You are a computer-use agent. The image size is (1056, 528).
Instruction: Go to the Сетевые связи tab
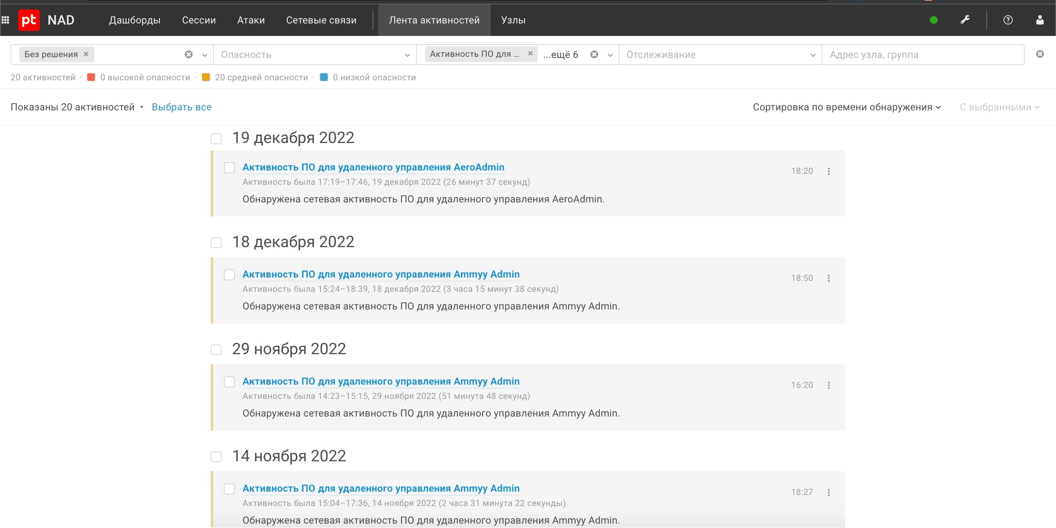coord(321,20)
